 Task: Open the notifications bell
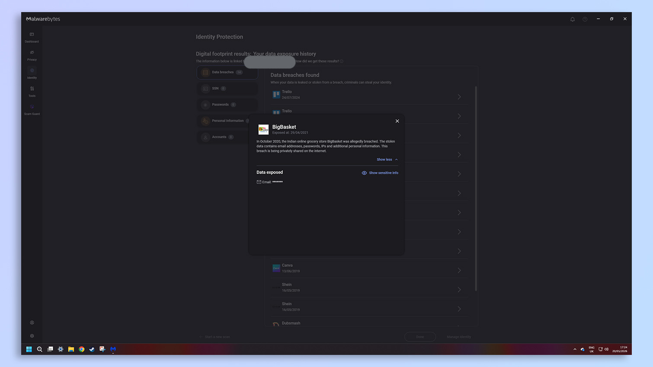572,19
